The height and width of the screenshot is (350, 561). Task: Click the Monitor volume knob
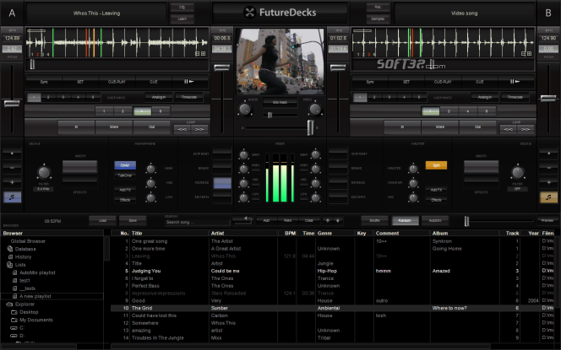click(x=413, y=183)
